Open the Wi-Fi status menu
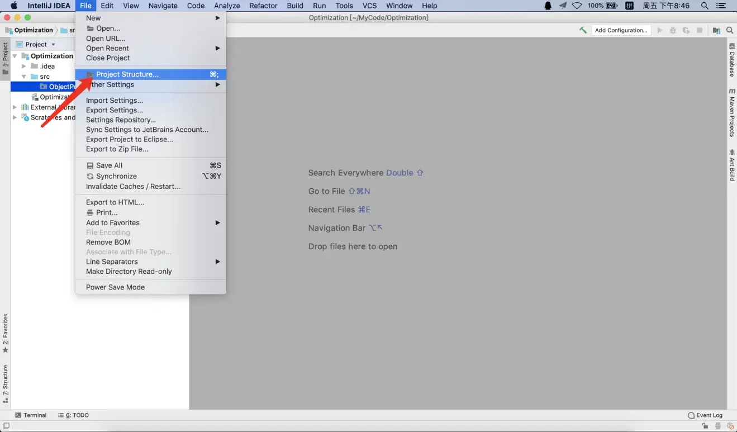 (577, 6)
